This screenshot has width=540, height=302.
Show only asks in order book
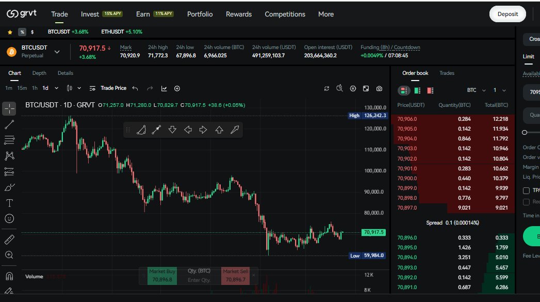coord(430,90)
